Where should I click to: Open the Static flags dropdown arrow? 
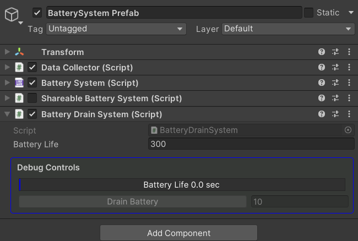tap(351, 13)
